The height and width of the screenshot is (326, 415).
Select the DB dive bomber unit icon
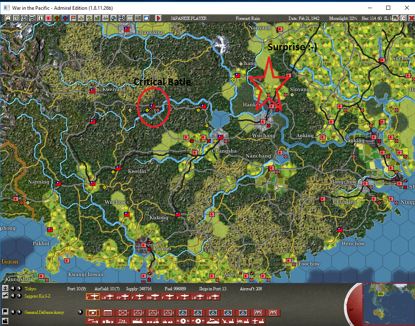(153, 297)
